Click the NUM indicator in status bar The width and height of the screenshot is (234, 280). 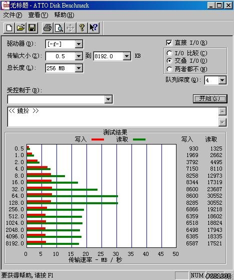click(x=197, y=275)
